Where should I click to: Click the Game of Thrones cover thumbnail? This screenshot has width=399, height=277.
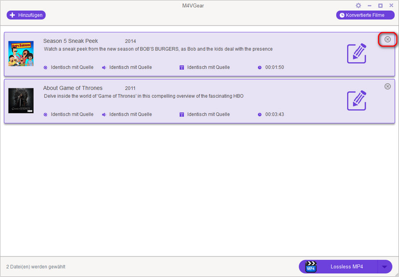[21, 101]
